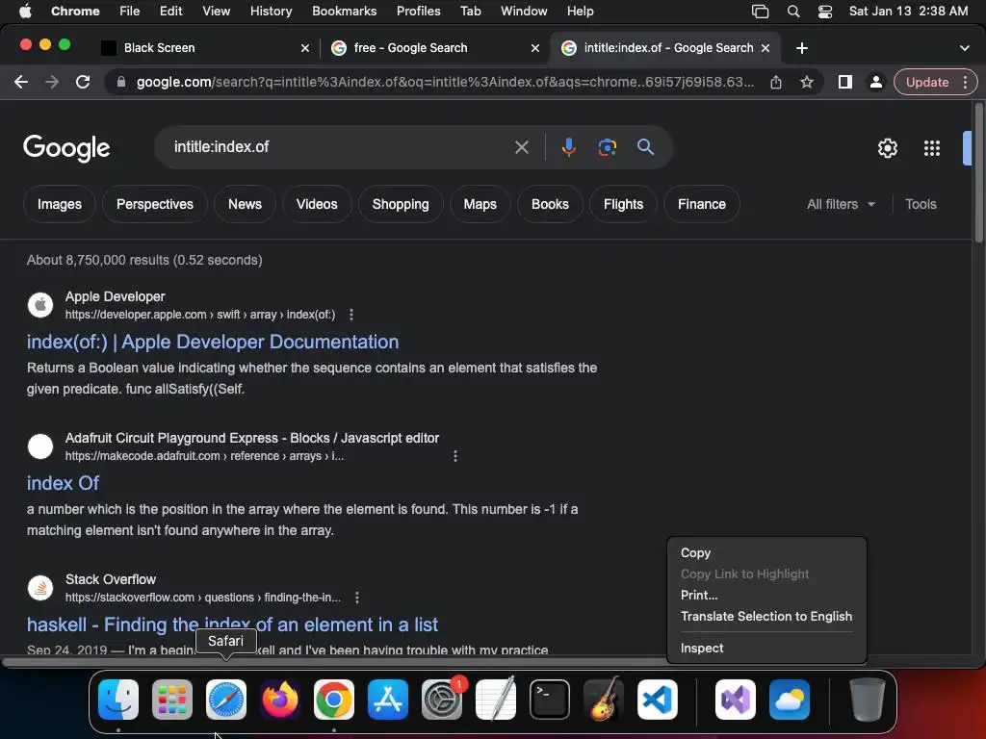The width and height of the screenshot is (986, 739).
Task: Open the History menu
Action: point(271,12)
